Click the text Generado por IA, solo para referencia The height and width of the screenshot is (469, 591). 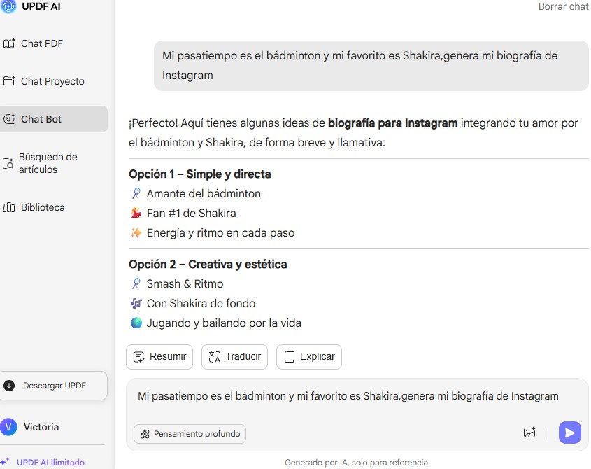click(x=357, y=463)
